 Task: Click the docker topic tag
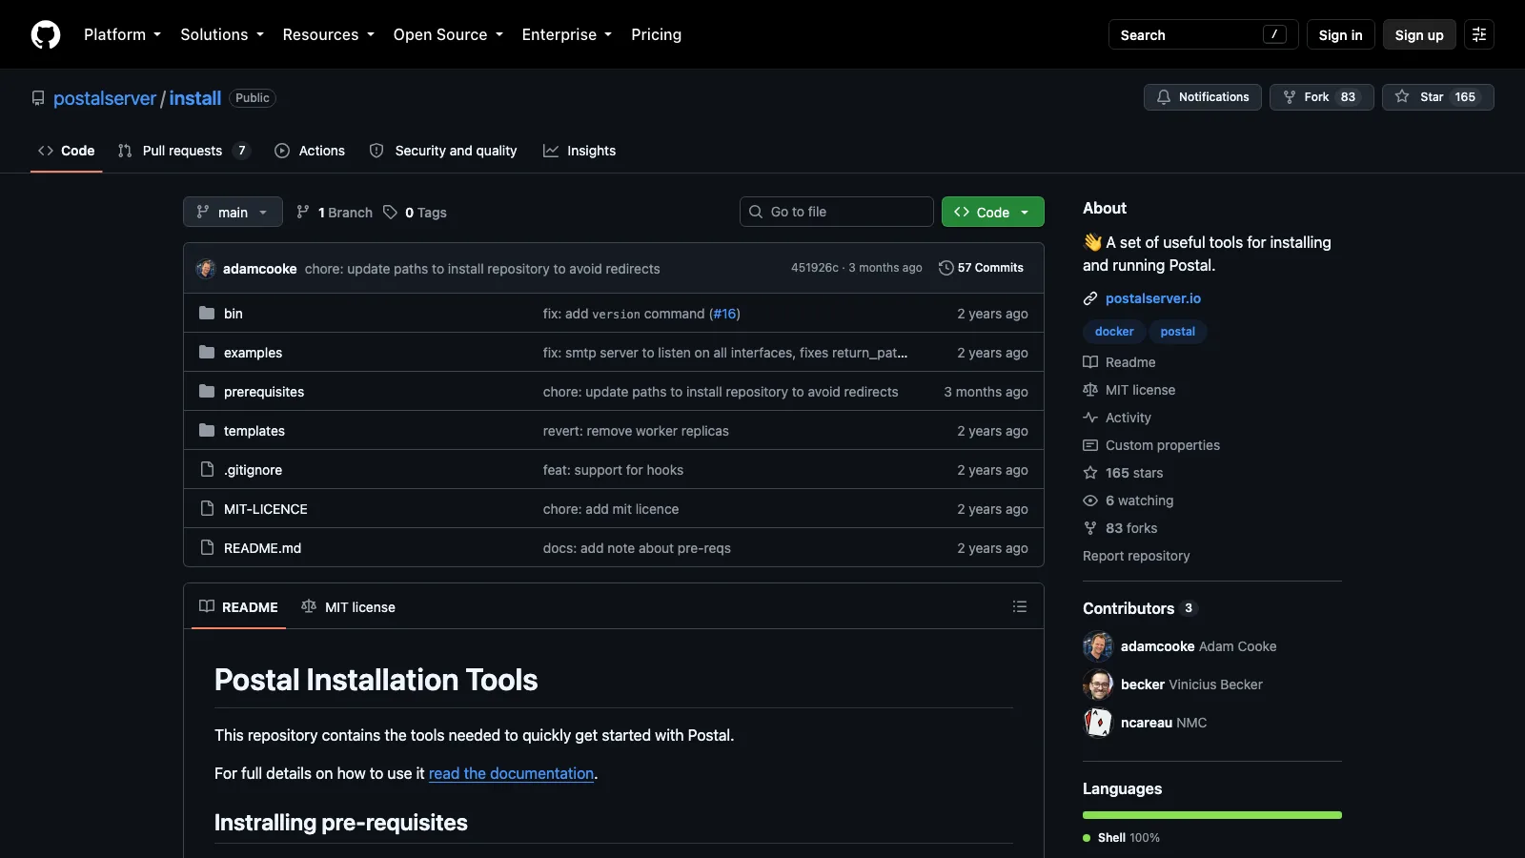tap(1114, 332)
